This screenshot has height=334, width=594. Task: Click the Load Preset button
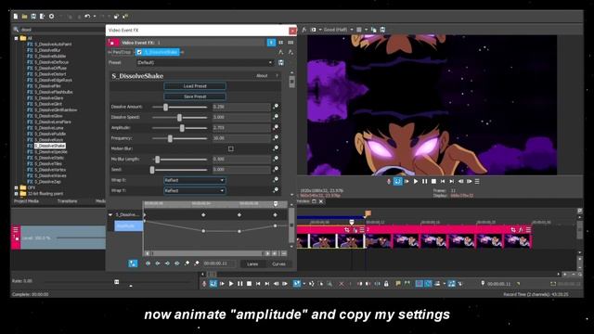click(195, 86)
